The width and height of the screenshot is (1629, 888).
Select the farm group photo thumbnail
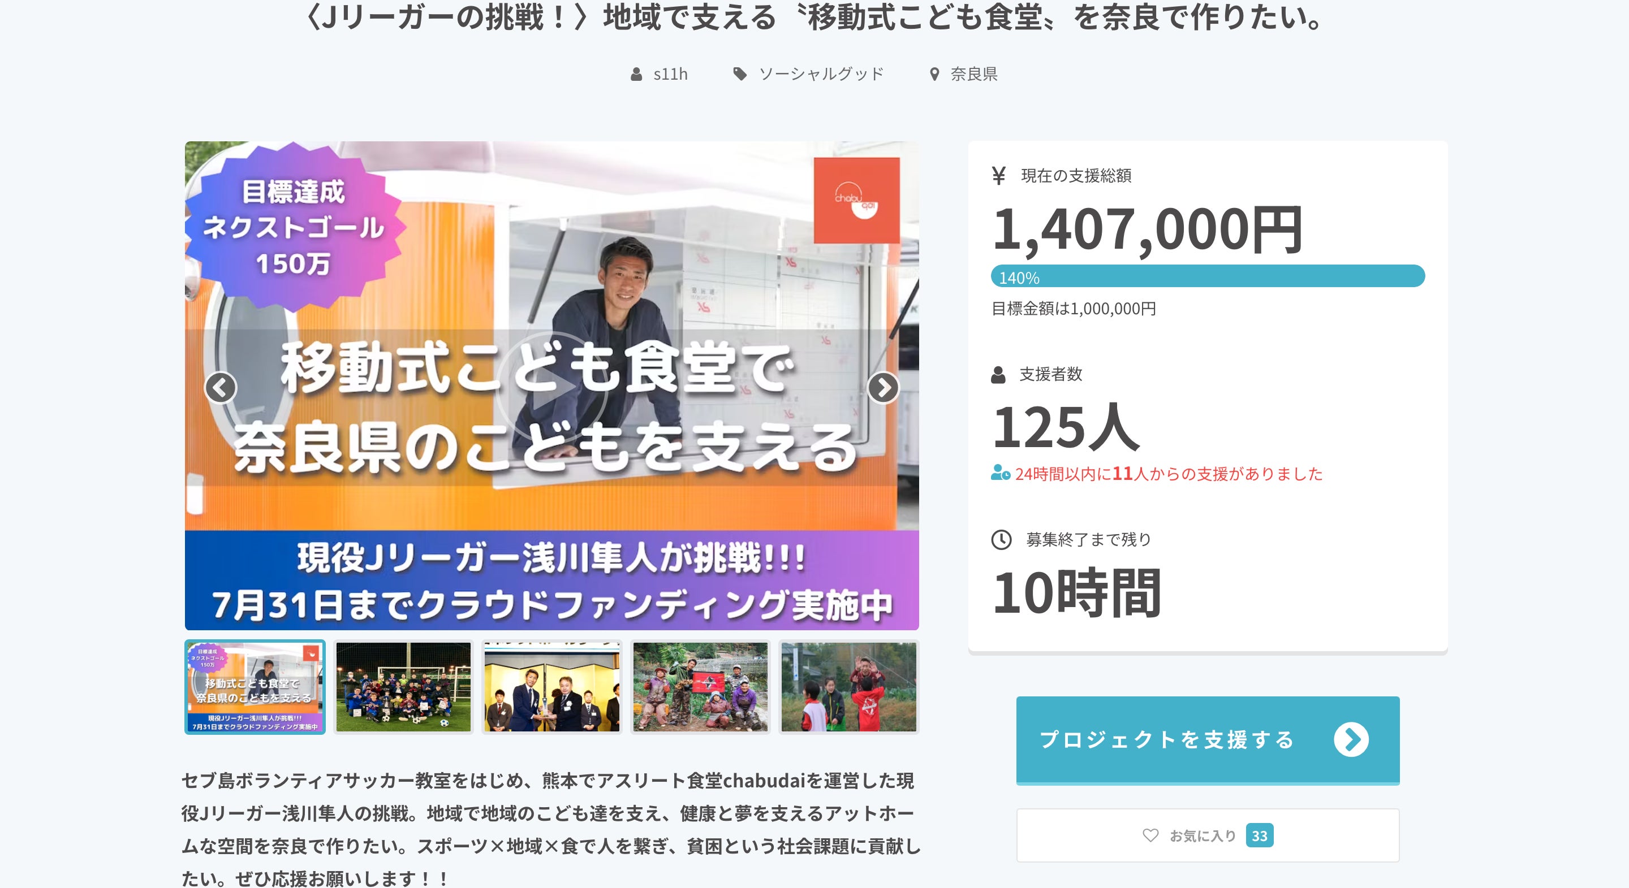701,687
